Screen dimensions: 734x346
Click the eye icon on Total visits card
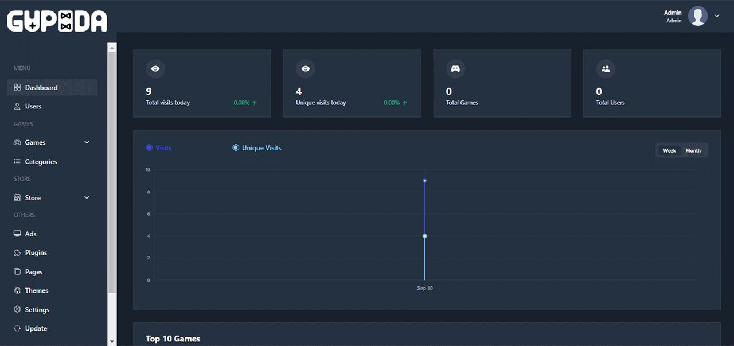155,69
